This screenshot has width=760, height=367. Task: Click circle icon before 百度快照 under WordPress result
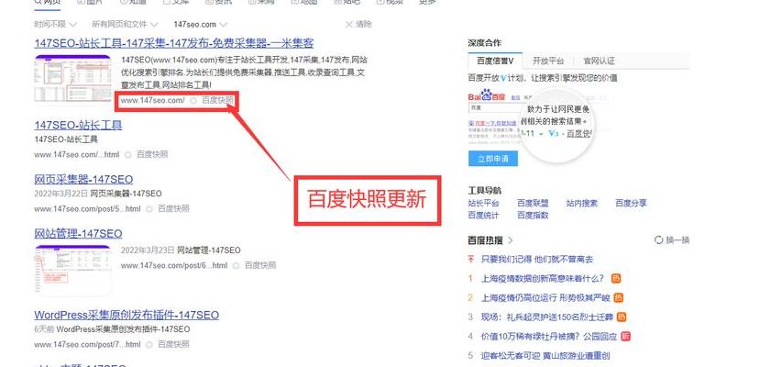pos(149,345)
